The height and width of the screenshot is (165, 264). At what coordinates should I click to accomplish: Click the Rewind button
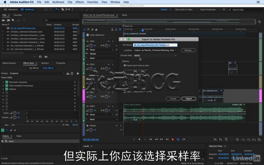156,139
